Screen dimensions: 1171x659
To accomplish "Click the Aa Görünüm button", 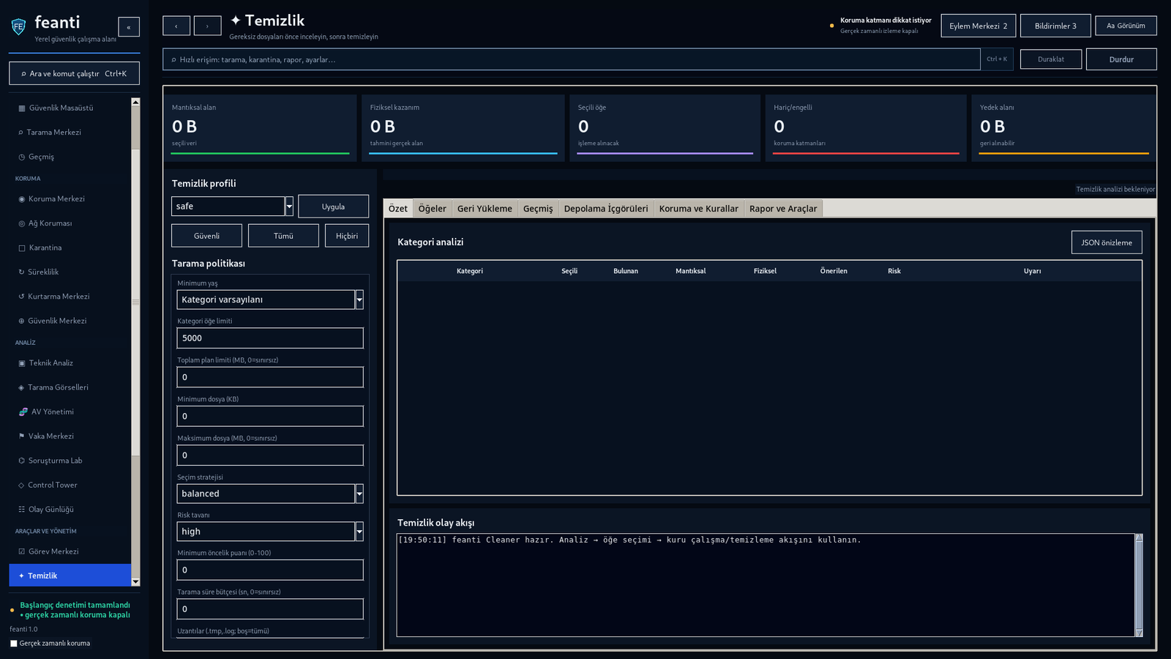I will point(1126,26).
